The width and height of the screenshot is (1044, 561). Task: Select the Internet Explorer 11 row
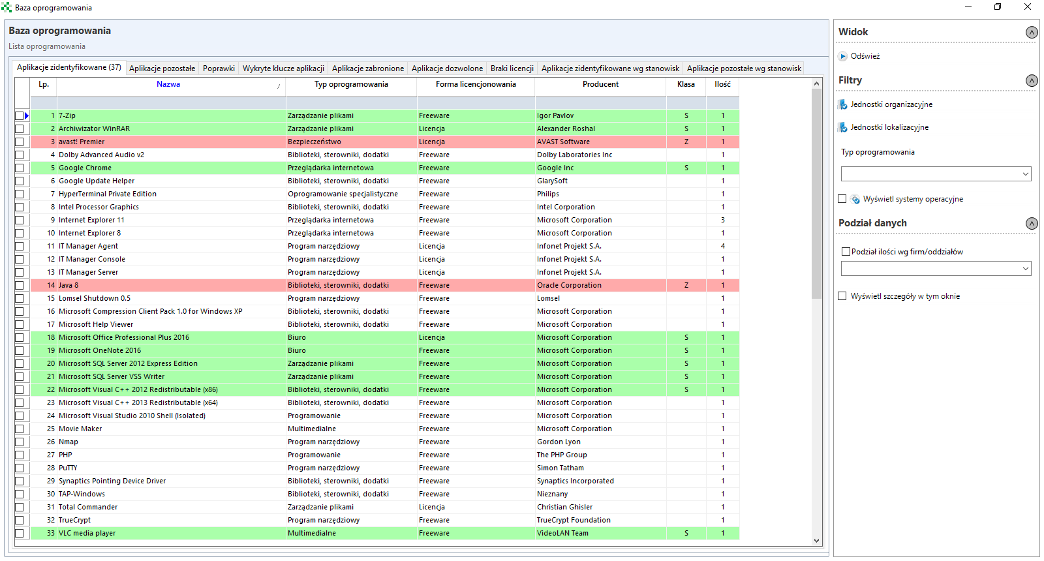click(x=91, y=220)
